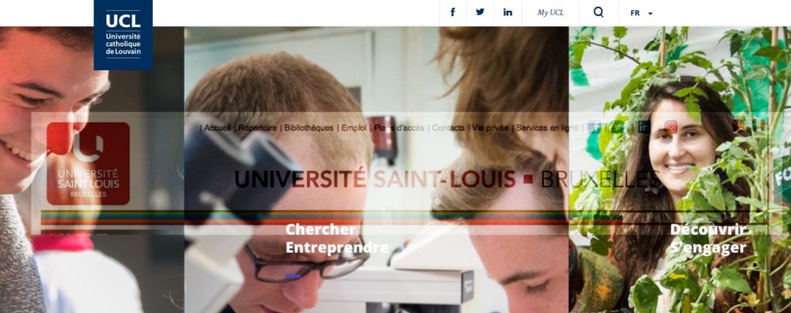Open the My UCL link

coord(550,12)
